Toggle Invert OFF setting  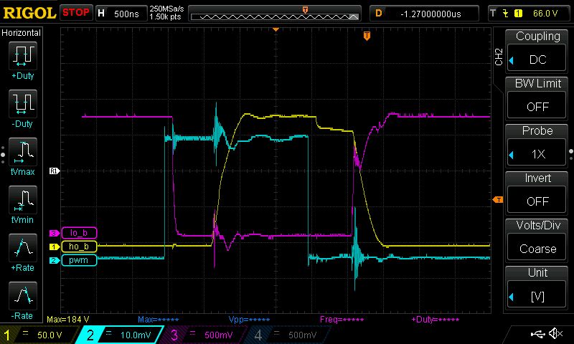click(537, 201)
